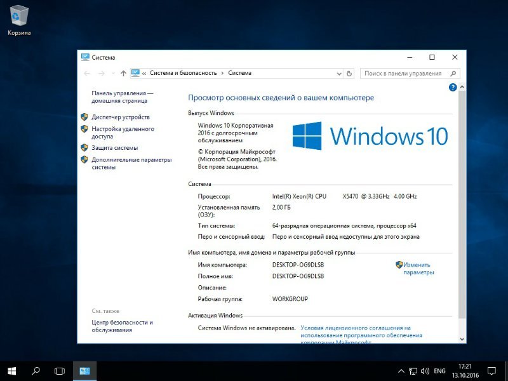Click the Forward navigation arrow

click(102, 74)
